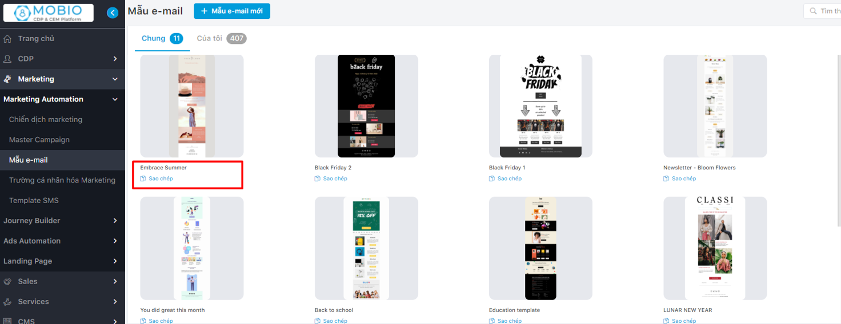Viewport: 841px width, 324px height.
Task: Expand the Ads Automation submenu arrow
Action: pyautogui.click(x=115, y=241)
